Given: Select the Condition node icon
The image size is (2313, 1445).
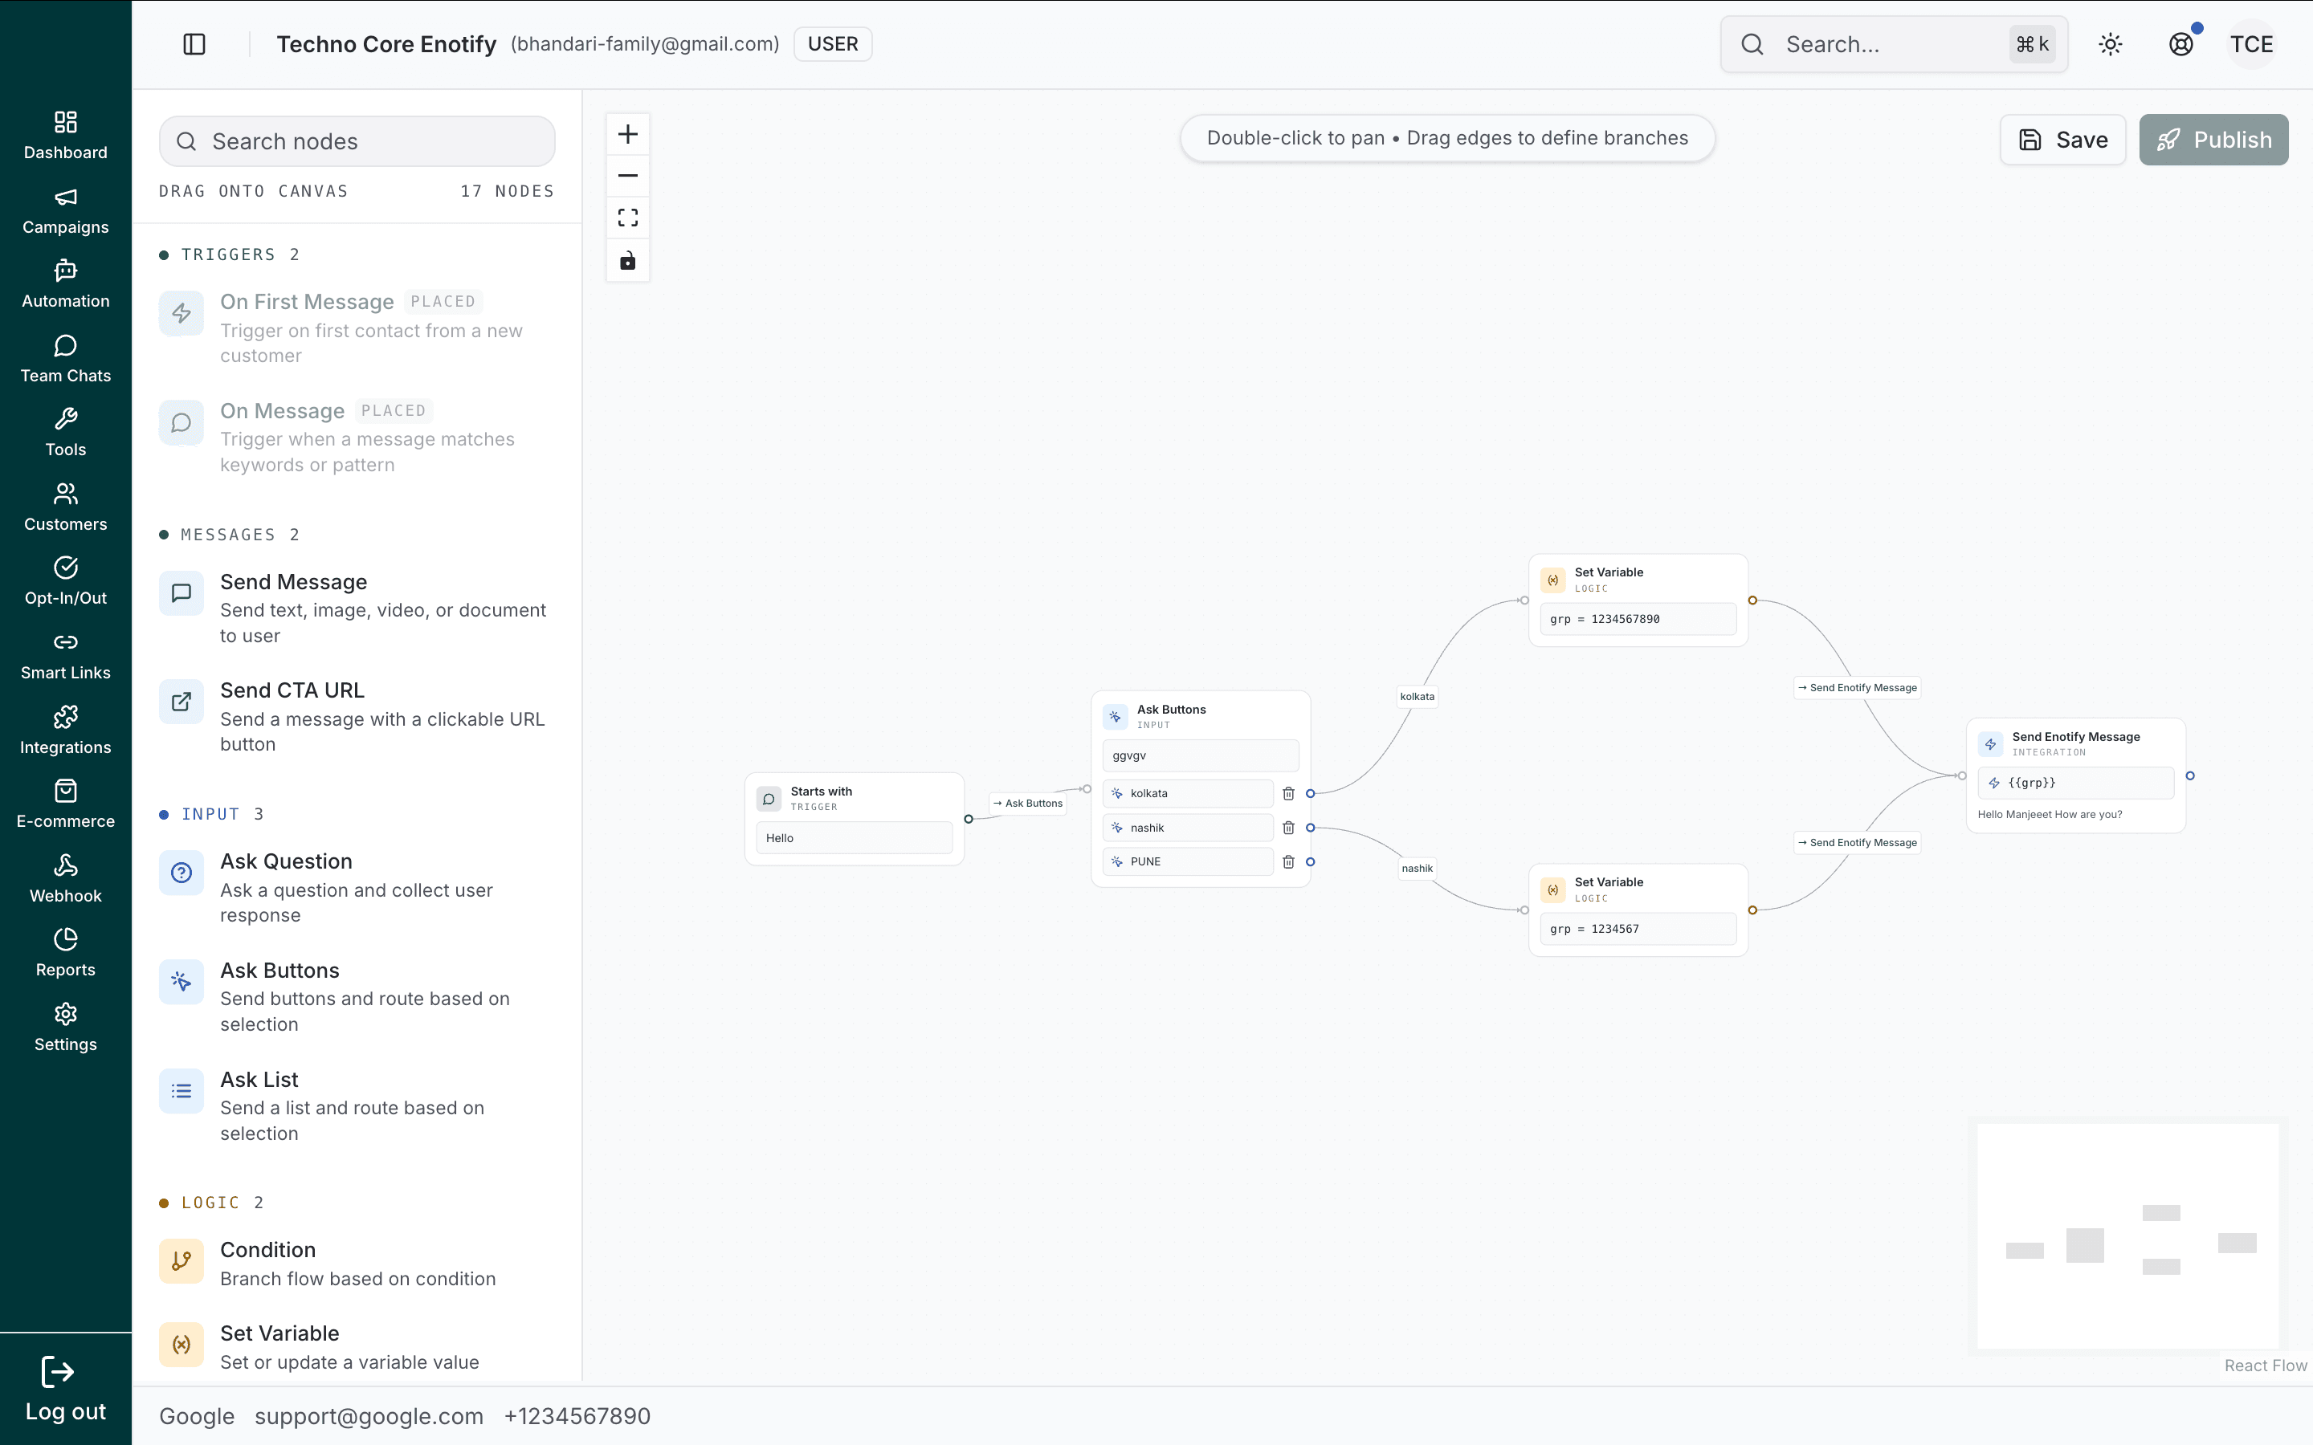Looking at the screenshot, I should point(182,1261).
